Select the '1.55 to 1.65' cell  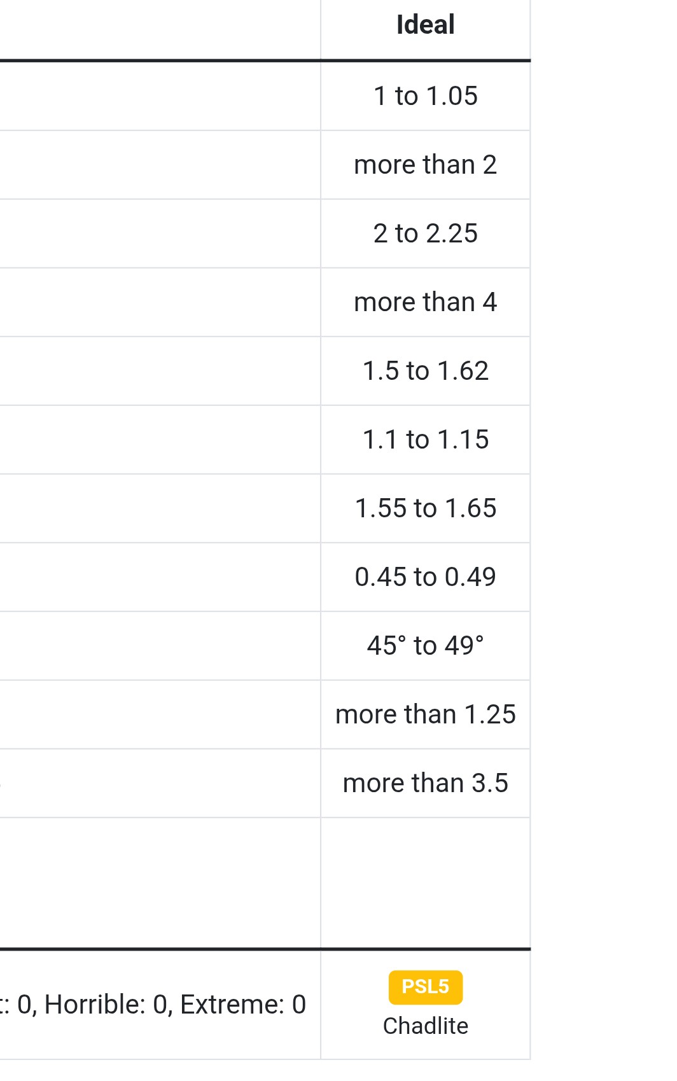click(425, 508)
